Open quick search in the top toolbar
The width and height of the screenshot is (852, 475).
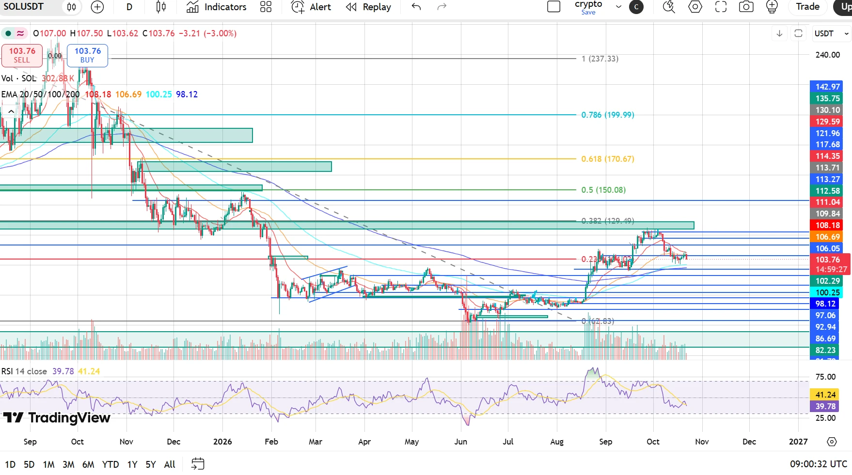(x=669, y=7)
